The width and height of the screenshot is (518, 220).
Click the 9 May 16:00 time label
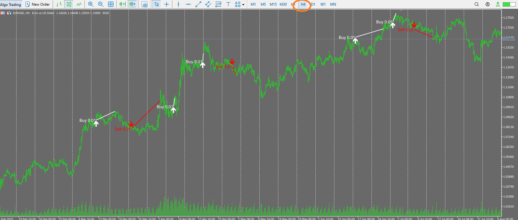pyautogui.click(x=266, y=219)
